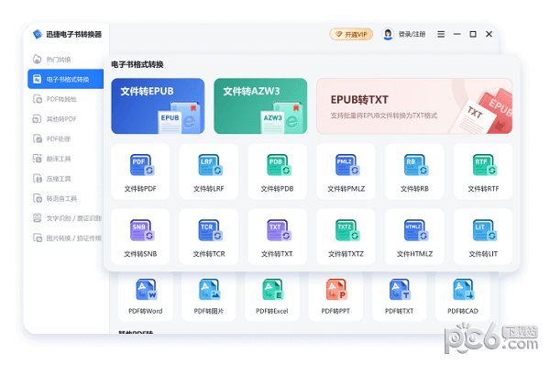Select the PDF转Excel icon
Screen dimensions: 550x365
click(x=272, y=289)
